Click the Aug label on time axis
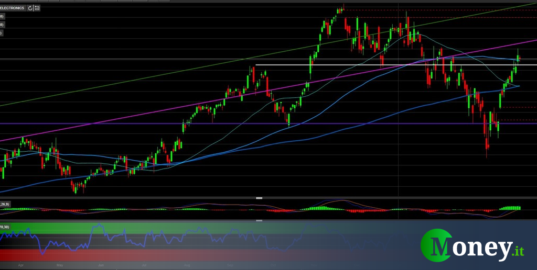Image resolution: width=537 pixels, height=270 pixels. click(187, 265)
